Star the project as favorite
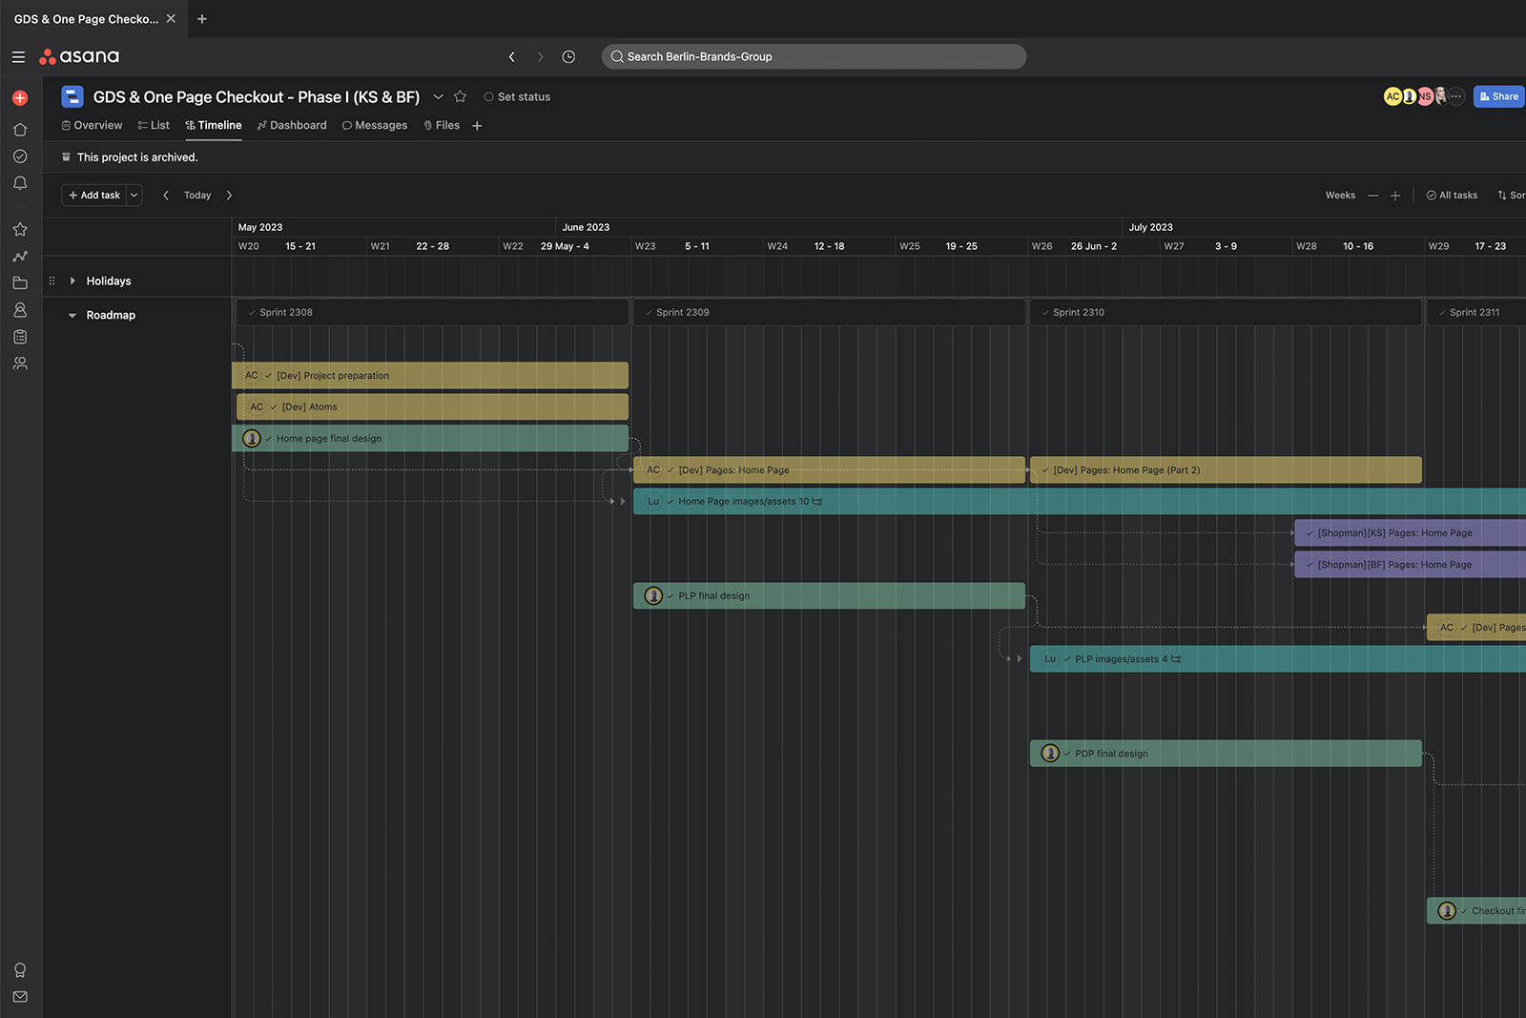Screen dimensions: 1526x1018 click(461, 96)
